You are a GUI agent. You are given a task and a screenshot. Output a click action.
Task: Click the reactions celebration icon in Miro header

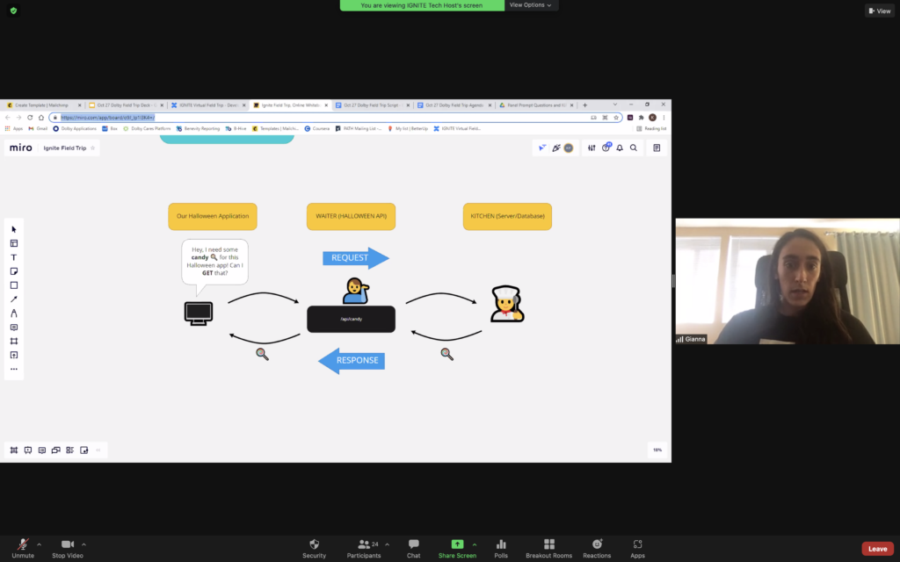(555, 148)
